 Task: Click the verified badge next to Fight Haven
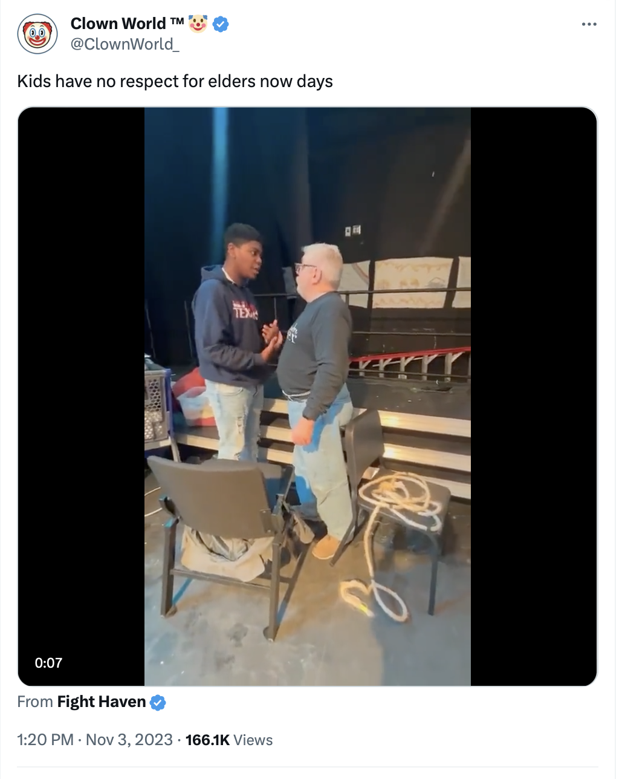pyautogui.click(x=158, y=702)
